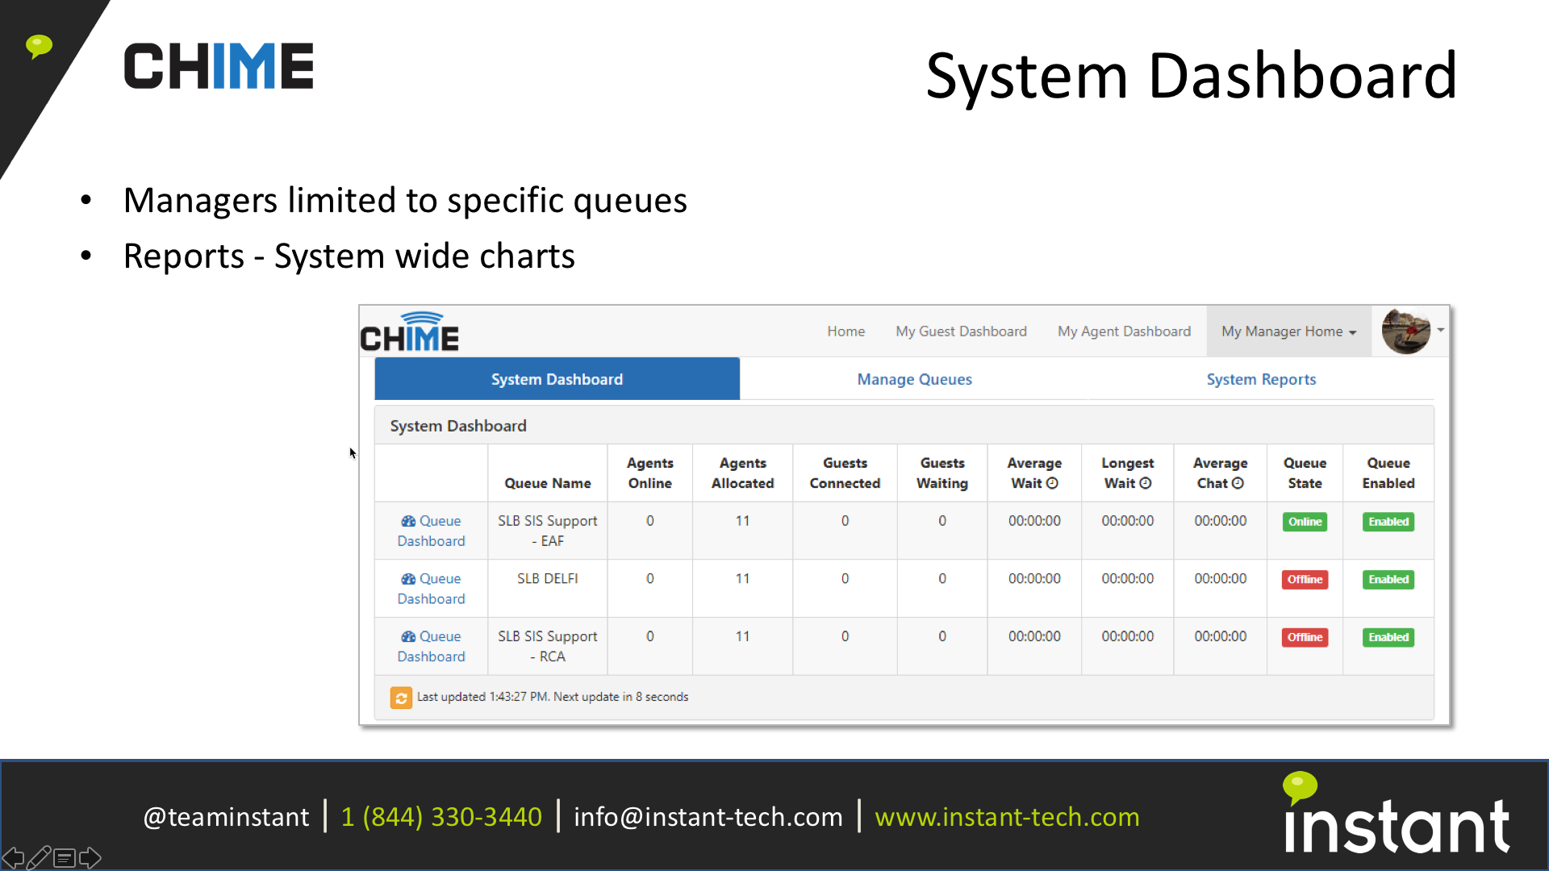The width and height of the screenshot is (1549, 871).
Task: Click the Enabled badge for SLB DELFI
Action: point(1388,580)
